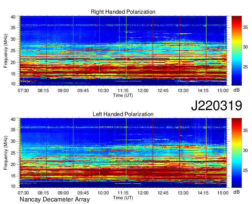Click the 25 MHz tick label on top plot
252x204 pixels.
click(x=13, y=51)
